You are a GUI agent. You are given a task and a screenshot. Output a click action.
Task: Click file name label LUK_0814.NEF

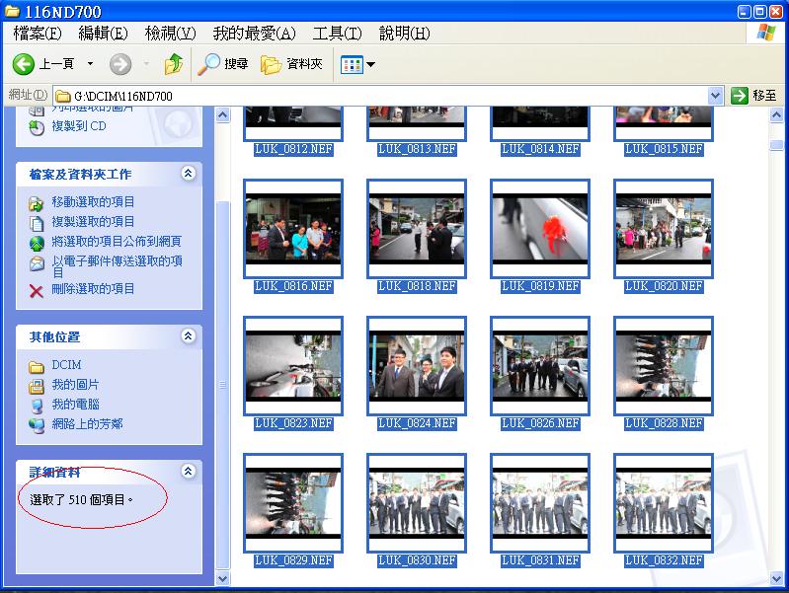coord(540,149)
